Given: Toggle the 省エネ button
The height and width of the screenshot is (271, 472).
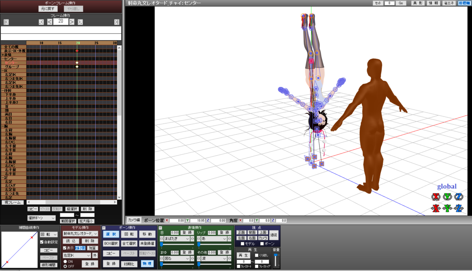Looking at the screenshot, I should click(x=449, y=3).
